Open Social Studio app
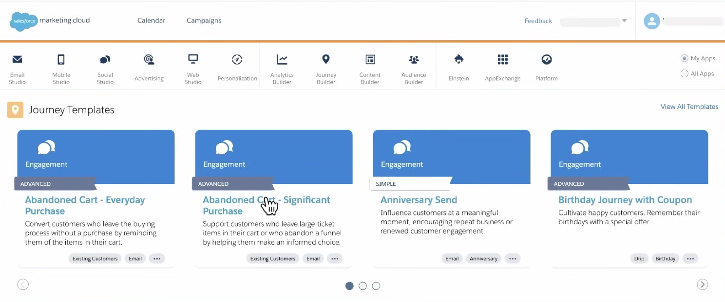The width and height of the screenshot is (725, 302). [105, 69]
